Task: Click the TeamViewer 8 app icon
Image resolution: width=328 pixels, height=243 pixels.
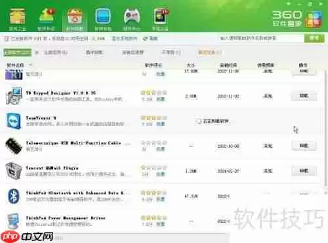Action: (x=14, y=121)
